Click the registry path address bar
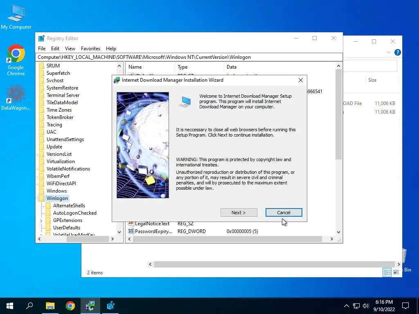The height and width of the screenshot is (314, 419). tap(189, 57)
